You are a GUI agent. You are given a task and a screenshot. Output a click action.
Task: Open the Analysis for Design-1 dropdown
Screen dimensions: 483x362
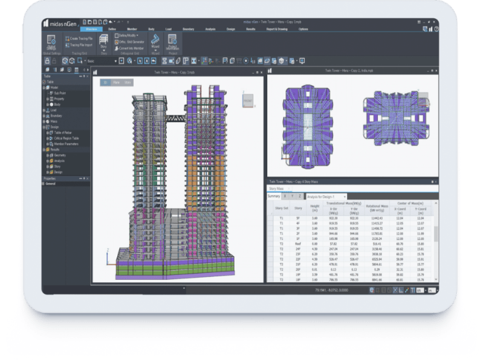pyautogui.click(x=326, y=196)
